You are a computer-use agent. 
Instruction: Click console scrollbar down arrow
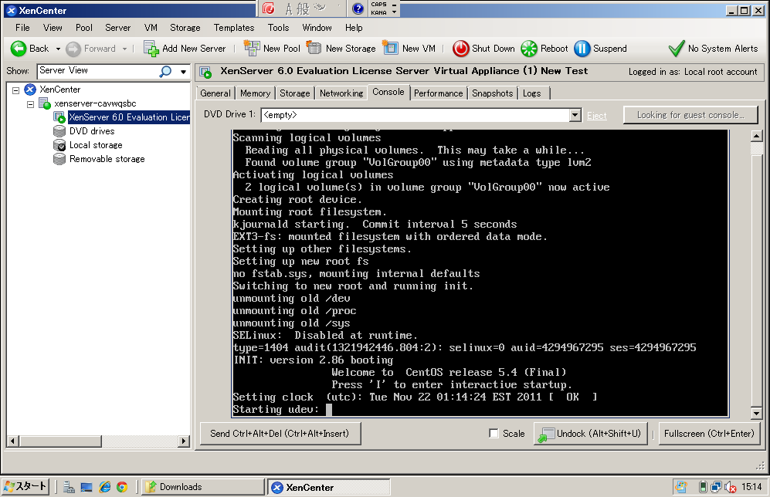pos(757,414)
